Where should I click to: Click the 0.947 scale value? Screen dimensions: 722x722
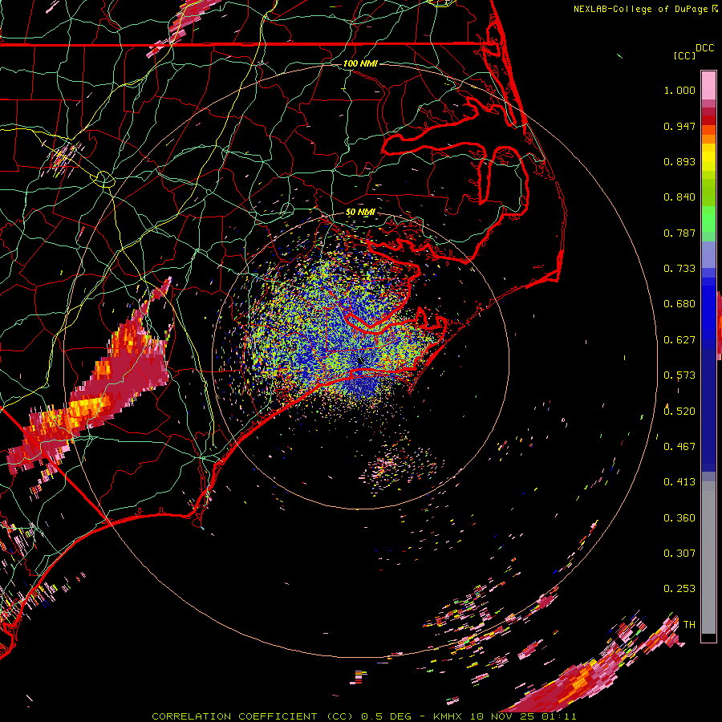679,126
